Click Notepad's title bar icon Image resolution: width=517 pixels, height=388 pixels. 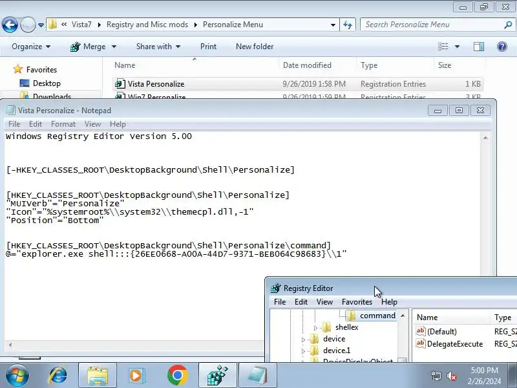click(11, 110)
